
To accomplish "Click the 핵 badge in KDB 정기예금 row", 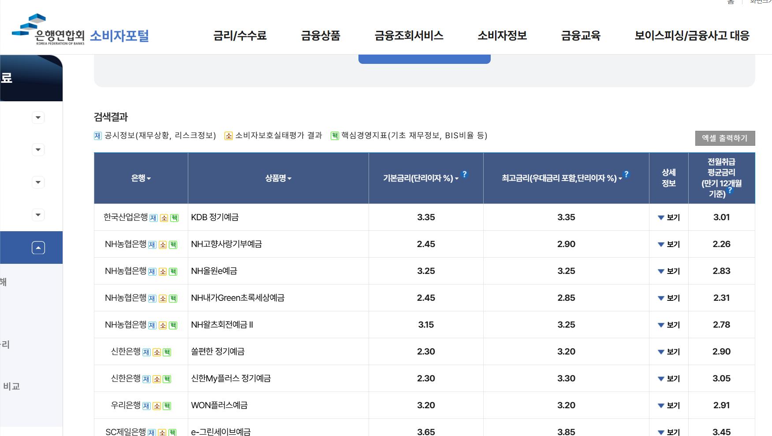I will [175, 218].
